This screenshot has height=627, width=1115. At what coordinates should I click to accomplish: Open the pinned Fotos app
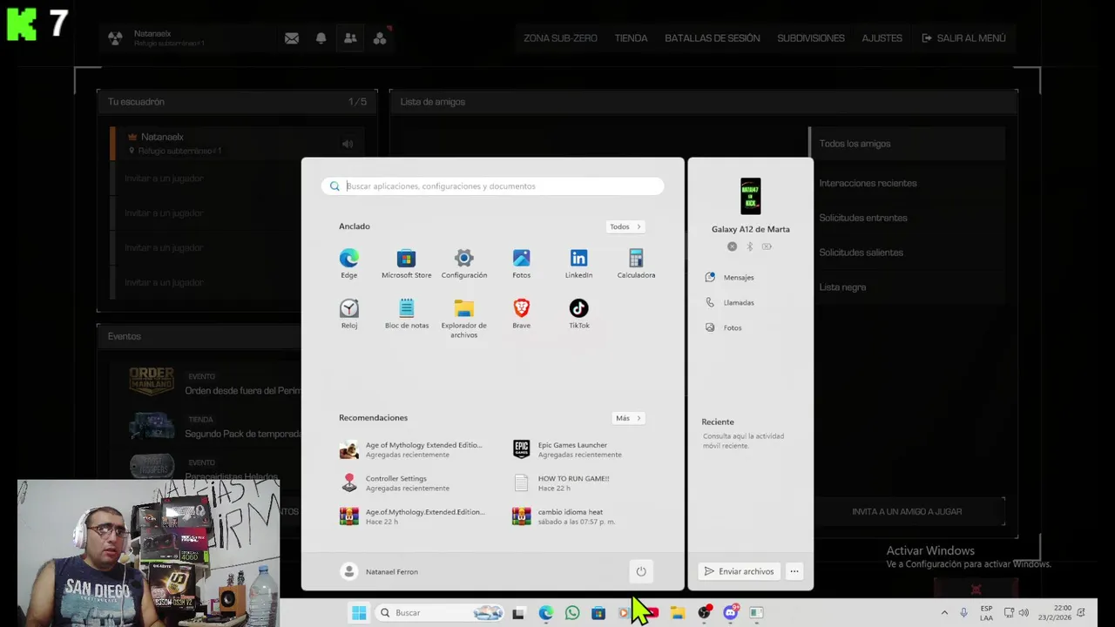tap(521, 263)
